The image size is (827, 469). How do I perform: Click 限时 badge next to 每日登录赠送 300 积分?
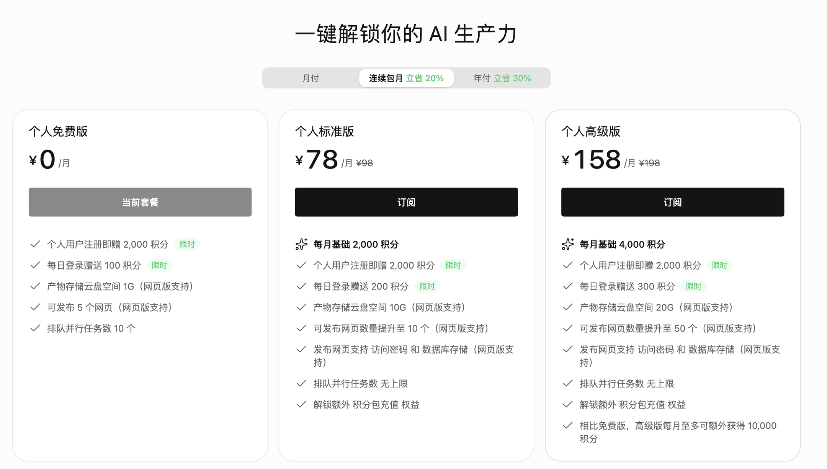click(694, 286)
